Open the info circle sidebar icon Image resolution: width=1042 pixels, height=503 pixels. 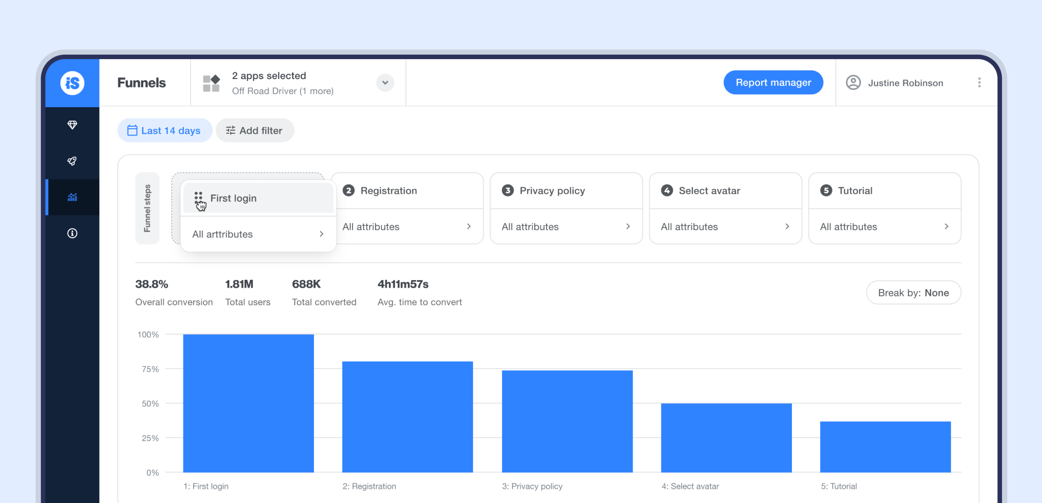pyautogui.click(x=72, y=233)
